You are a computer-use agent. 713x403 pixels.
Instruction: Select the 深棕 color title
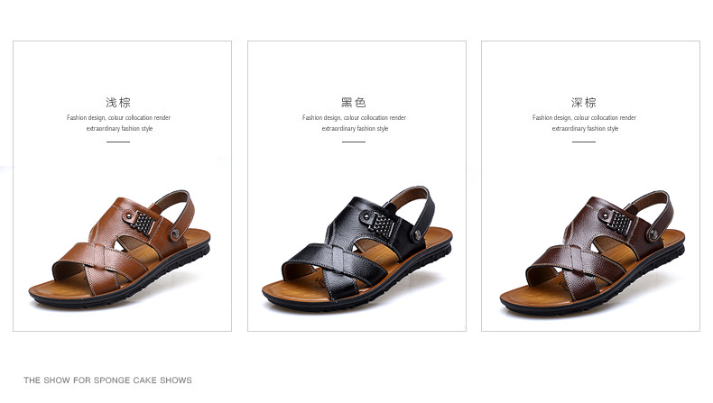583,102
